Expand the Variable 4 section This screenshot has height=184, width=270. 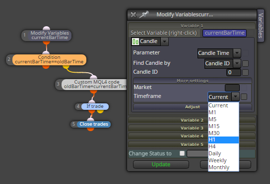pyautogui.click(x=192, y=136)
